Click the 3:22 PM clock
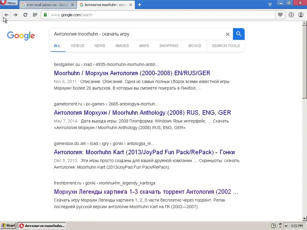This screenshot has height=230, width=307. click(x=297, y=226)
